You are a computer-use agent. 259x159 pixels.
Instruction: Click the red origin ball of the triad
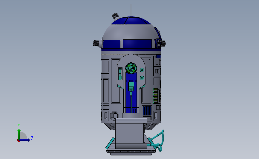pyautogui.click(x=19, y=141)
